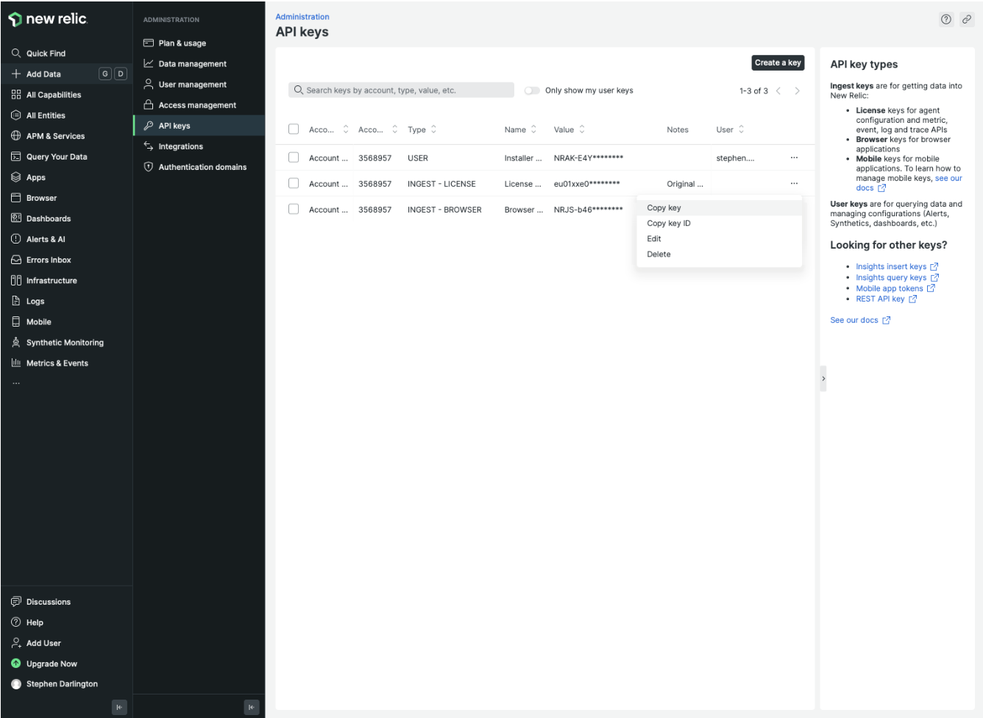983x718 pixels.
Task: Sort by the Value column
Action: (x=569, y=129)
